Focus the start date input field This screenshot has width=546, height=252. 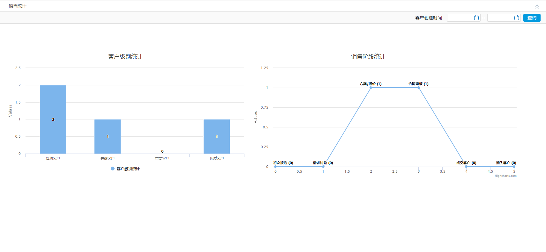click(460, 18)
